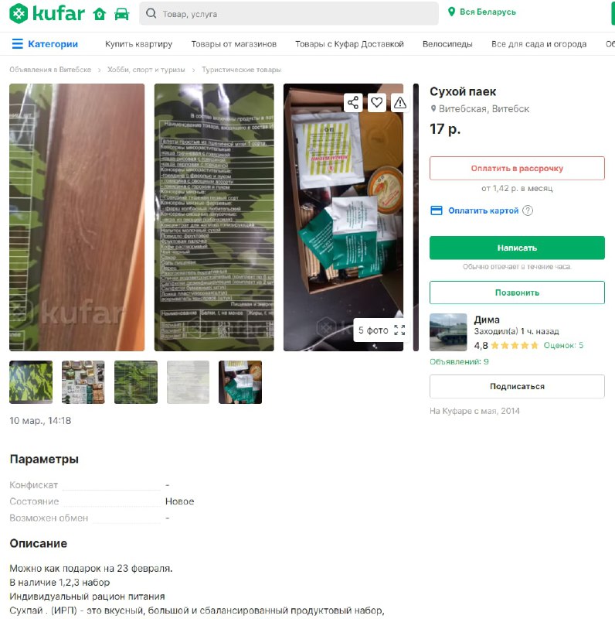Add listing to favorites heart icon
This screenshot has width=615, height=619.
click(376, 103)
